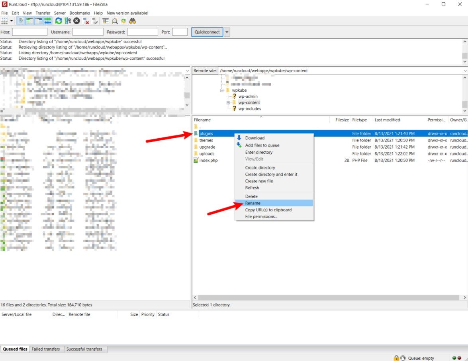Image resolution: width=468 pixels, height=361 pixels.
Task: Open the Site Manager icon
Action: 4,21
